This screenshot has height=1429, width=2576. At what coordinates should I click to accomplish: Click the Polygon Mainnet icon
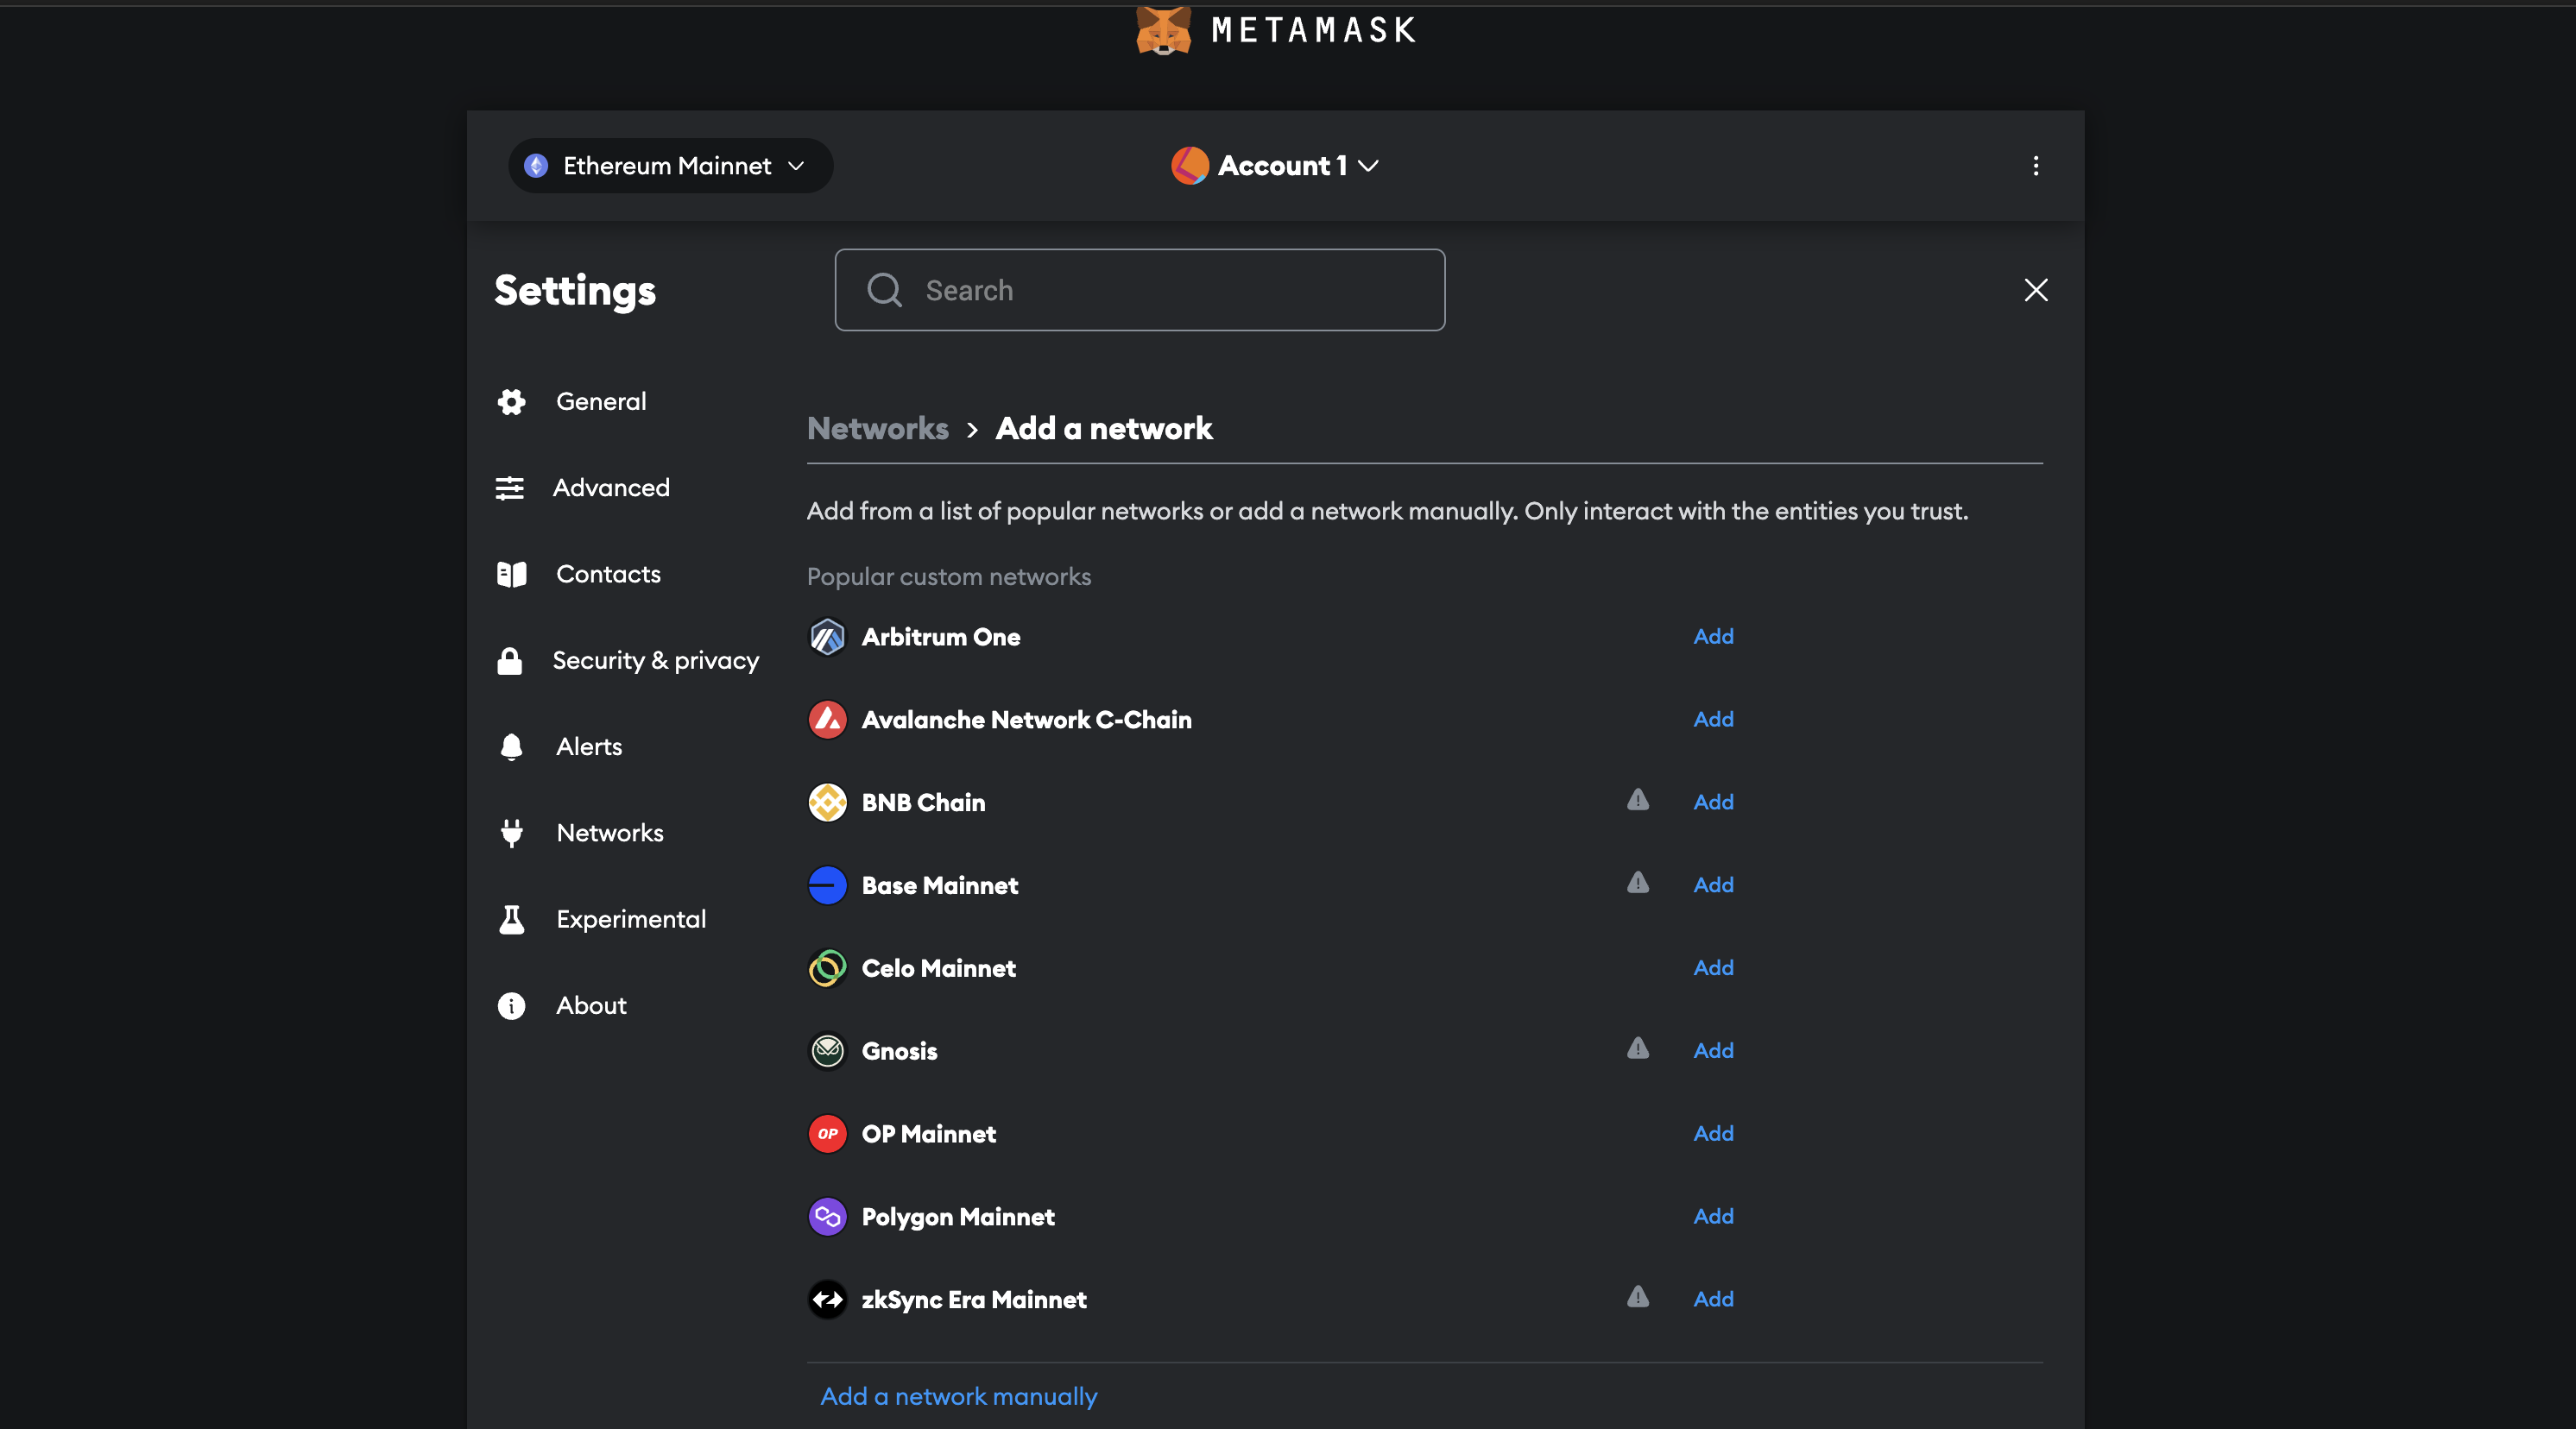pos(826,1216)
